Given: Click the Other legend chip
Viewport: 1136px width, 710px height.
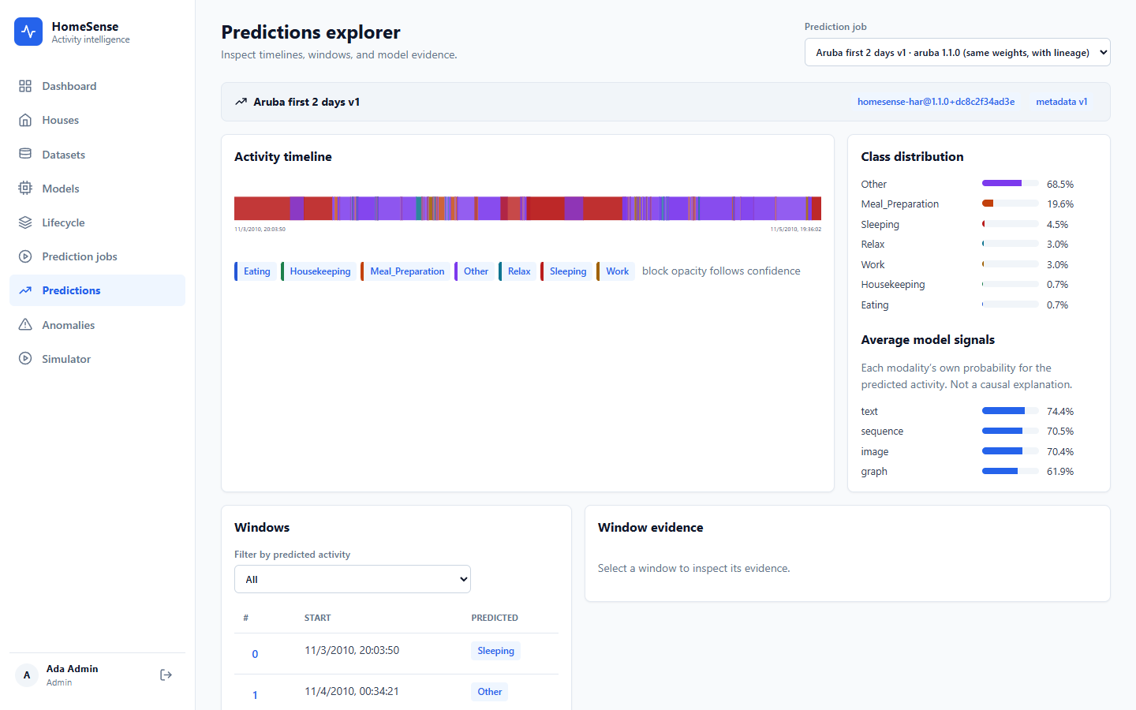Looking at the screenshot, I should click(474, 271).
